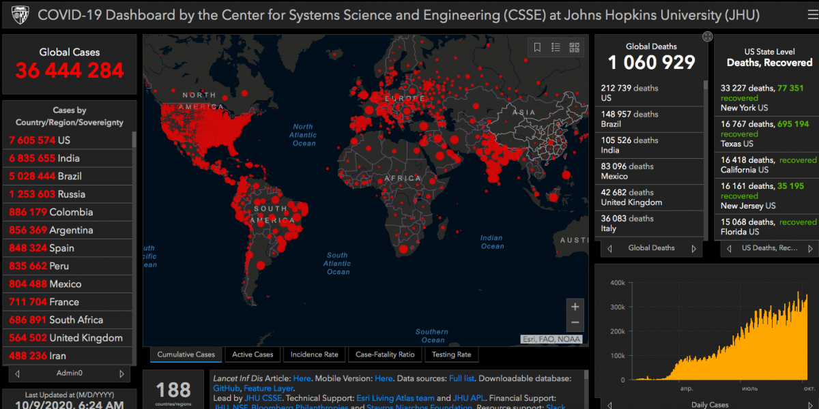The image size is (819, 409).
Task: Open the data sources 'Full list' link
Action: click(x=463, y=378)
